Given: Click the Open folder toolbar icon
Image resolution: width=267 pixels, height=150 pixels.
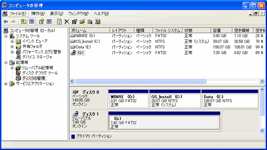Looking at the screenshot, I should [82, 22].
